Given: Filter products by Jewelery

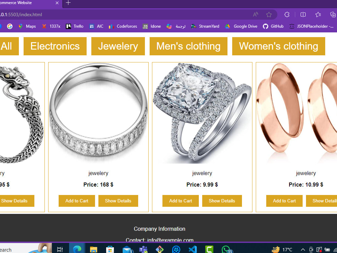Looking at the screenshot, I should coord(118,46).
